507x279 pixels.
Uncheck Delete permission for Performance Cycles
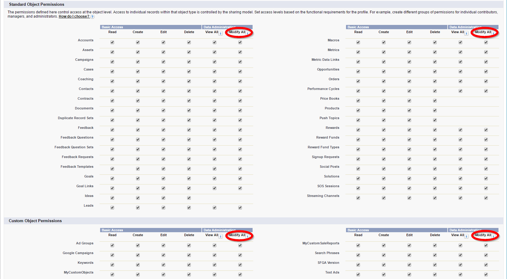tap(435, 91)
